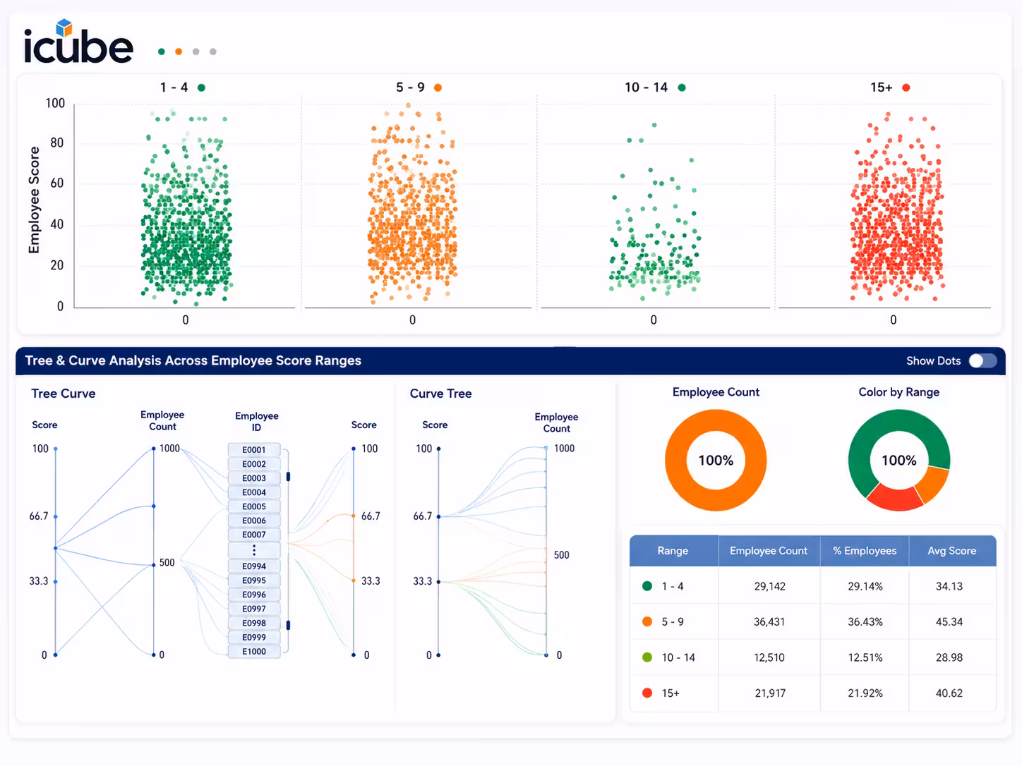The image size is (1022, 766).
Task: Select employee ID E0002 node
Action: tap(254, 464)
